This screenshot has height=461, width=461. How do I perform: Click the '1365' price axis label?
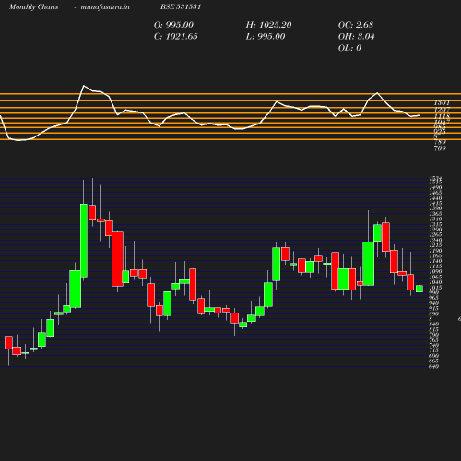pos(435,214)
